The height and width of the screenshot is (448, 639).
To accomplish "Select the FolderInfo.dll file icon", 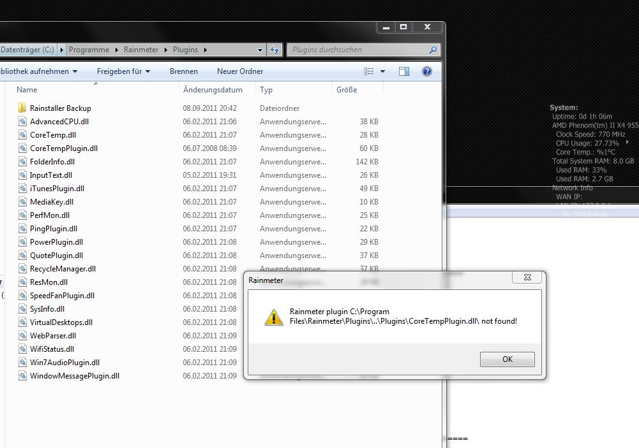I will (23, 162).
